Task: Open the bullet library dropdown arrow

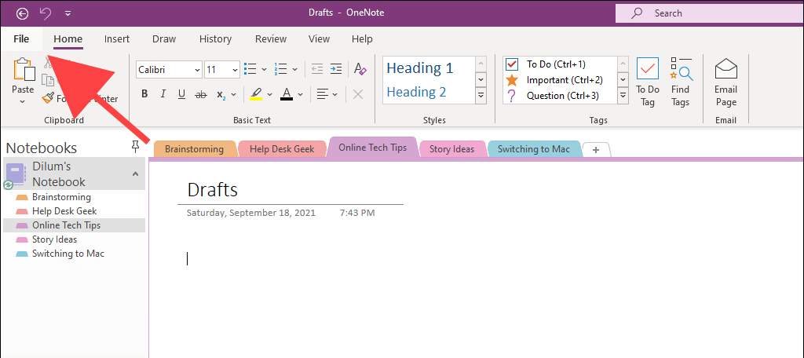Action: point(264,69)
